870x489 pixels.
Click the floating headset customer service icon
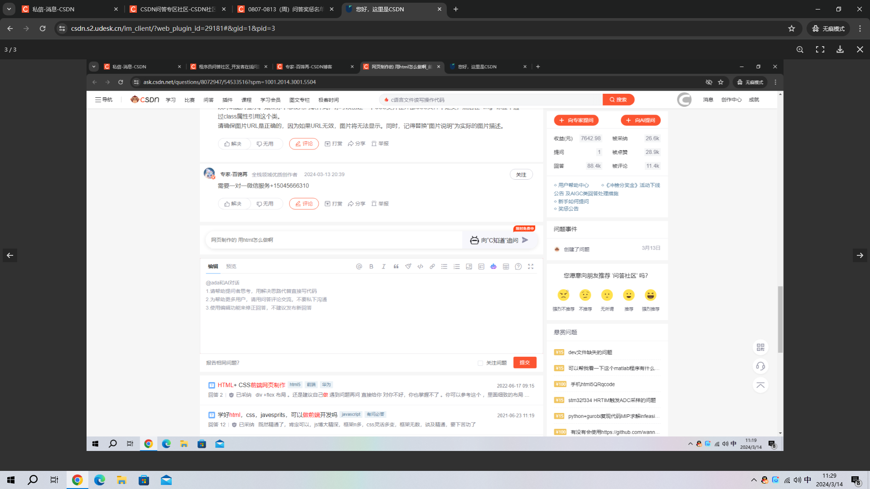point(761,366)
